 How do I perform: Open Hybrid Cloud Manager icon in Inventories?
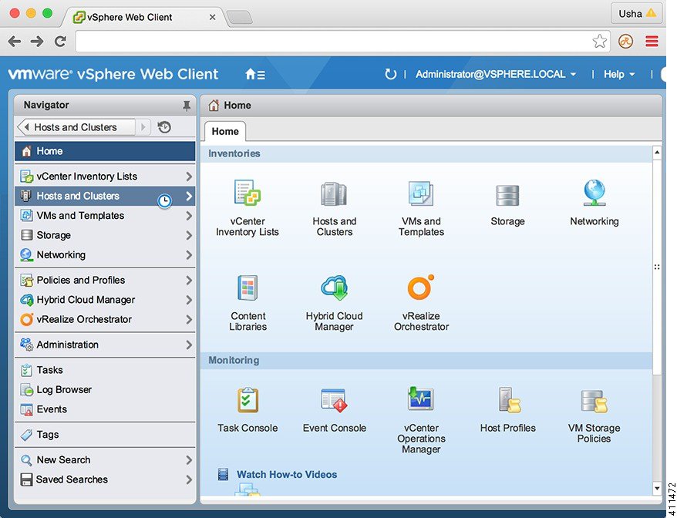(x=334, y=288)
